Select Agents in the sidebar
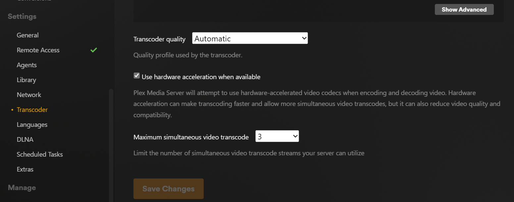Image resolution: width=514 pixels, height=202 pixels. click(x=27, y=65)
